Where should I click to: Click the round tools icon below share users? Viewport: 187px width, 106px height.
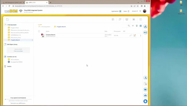(x=145, y=33)
